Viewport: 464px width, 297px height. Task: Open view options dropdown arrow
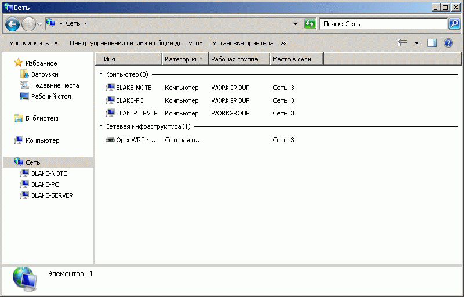pyautogui.click(x=416, y=43)
